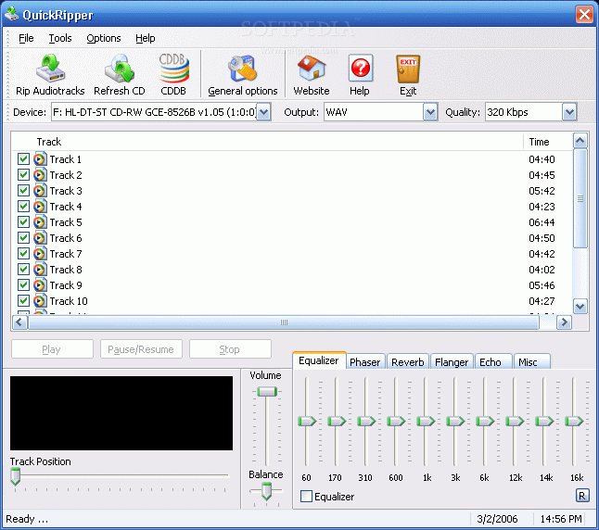Click the audio icon beside Track 5
The width and height of the screenshot is (599, 530).
pos(40,221)
